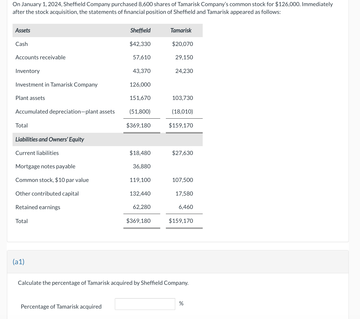Click the Accounts receivable row

40,57
